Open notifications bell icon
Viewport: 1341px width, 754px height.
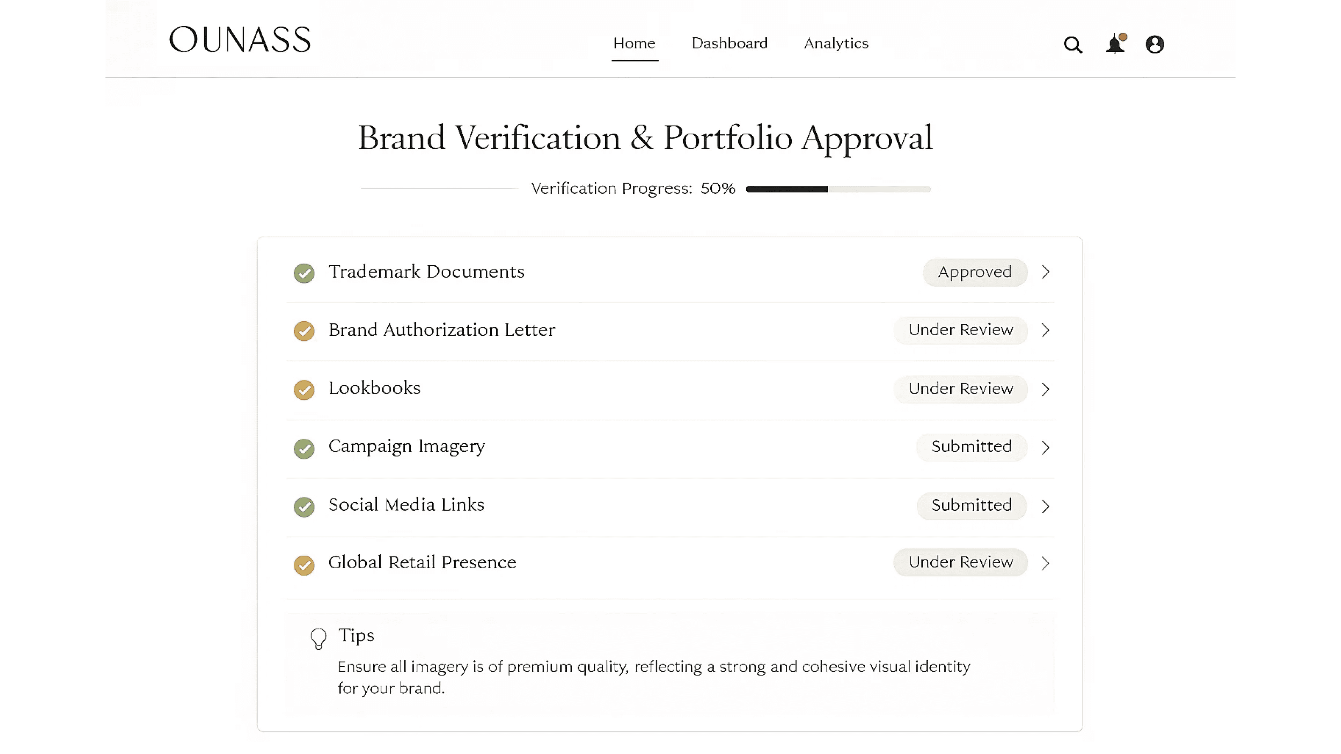1115,44
